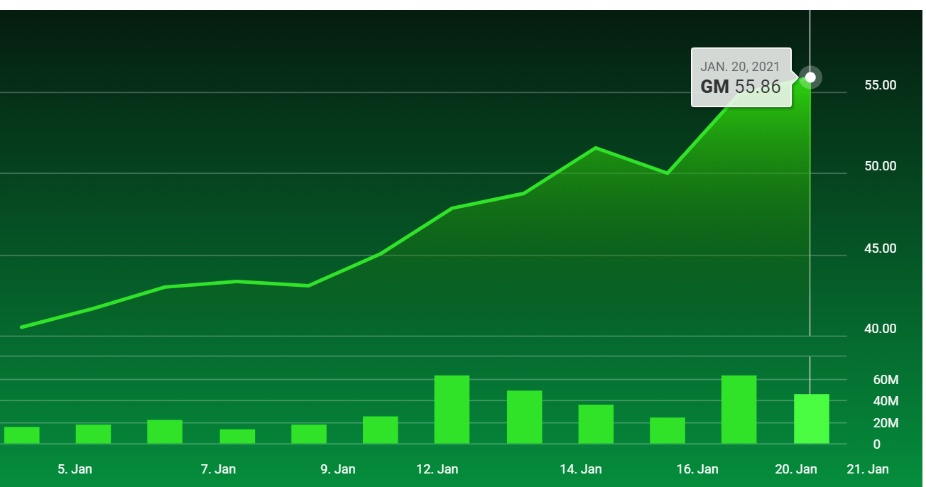Click the 60M volume axis label

886,380
